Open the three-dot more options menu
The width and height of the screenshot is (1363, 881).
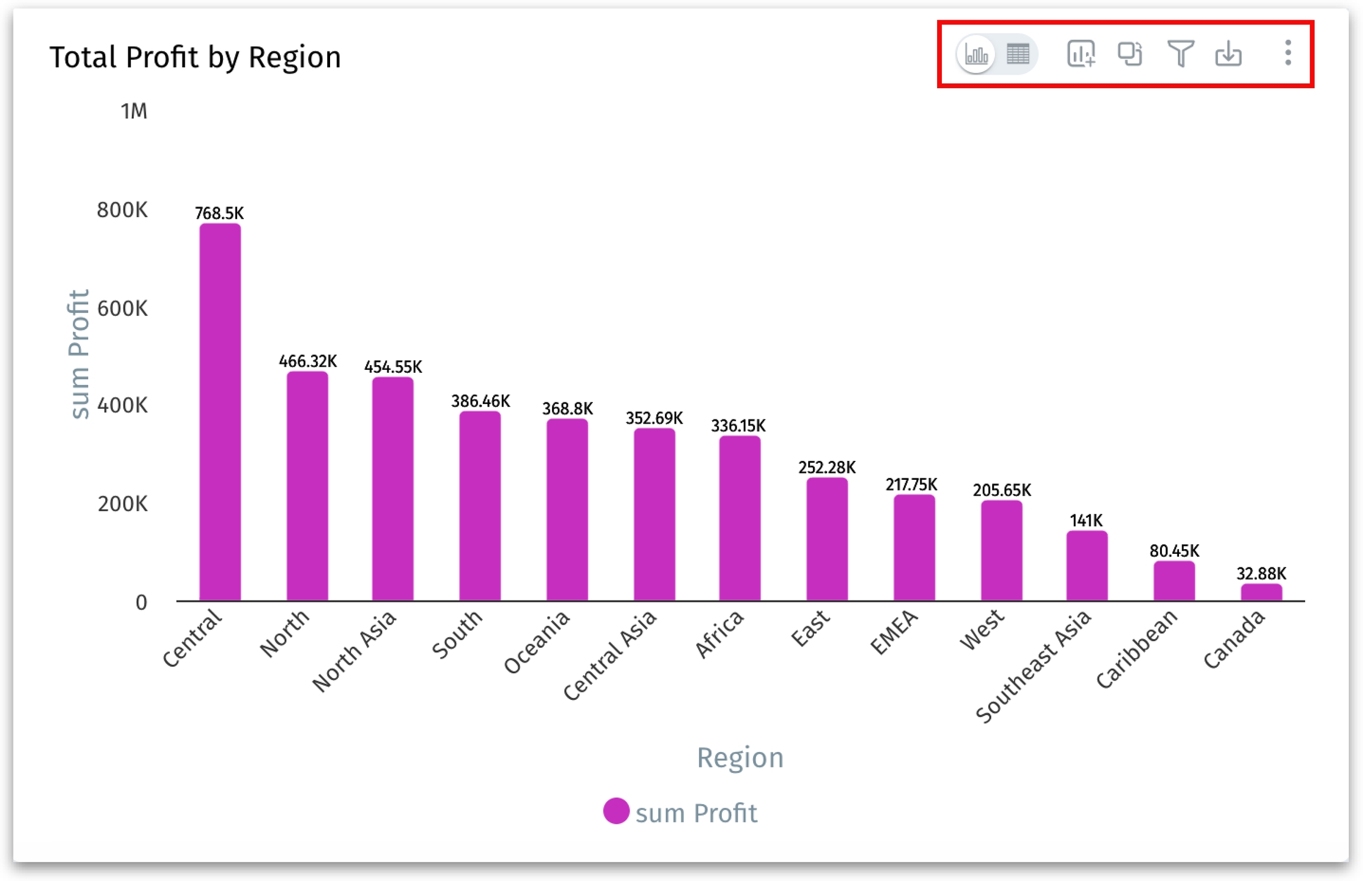pos(1287,53)
